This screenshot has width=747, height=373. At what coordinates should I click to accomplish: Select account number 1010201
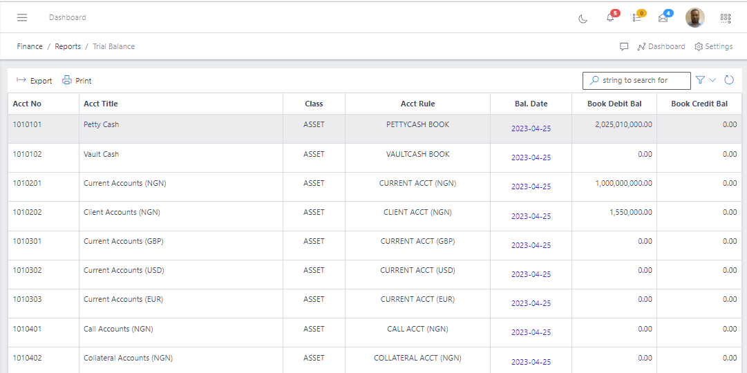(x=27, y=184)
